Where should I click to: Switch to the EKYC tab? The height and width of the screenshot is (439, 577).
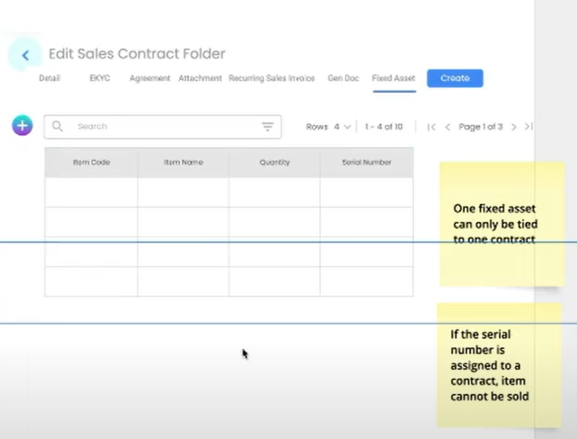point(100,78)
